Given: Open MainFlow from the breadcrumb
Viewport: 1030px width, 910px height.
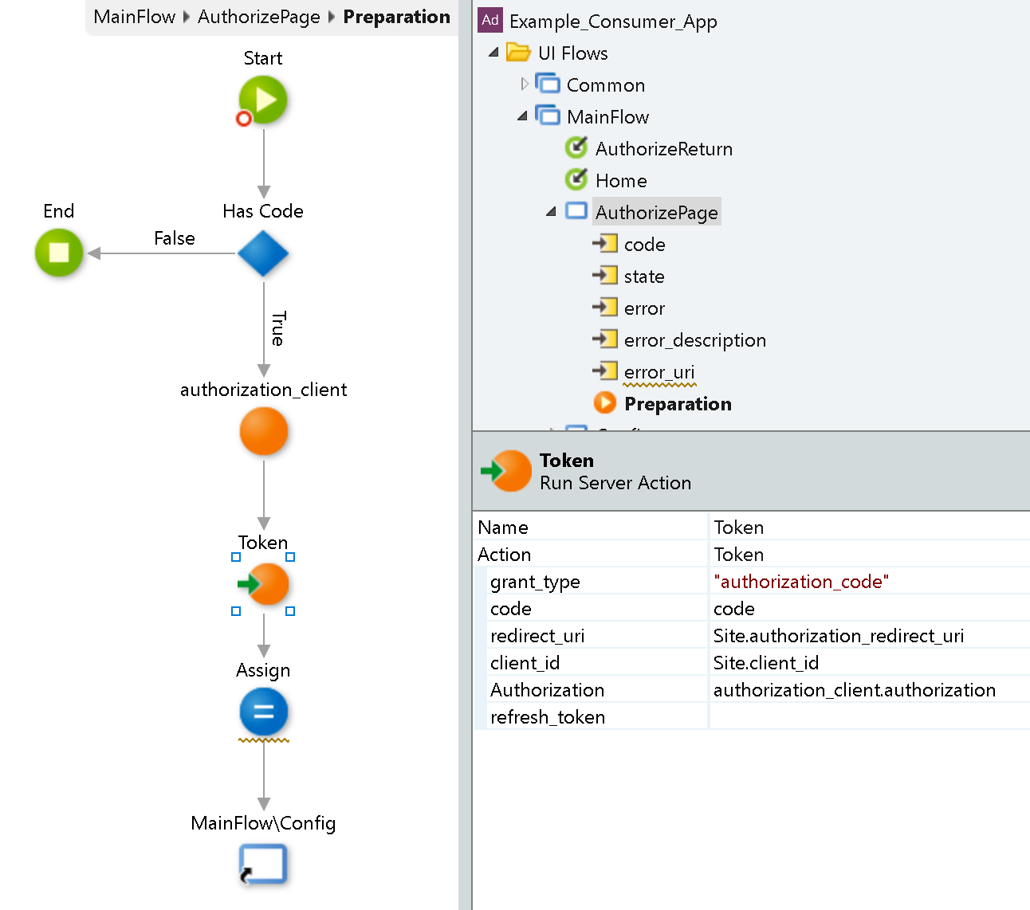Looking at the screenshot, I should click(x=134, y=16).
